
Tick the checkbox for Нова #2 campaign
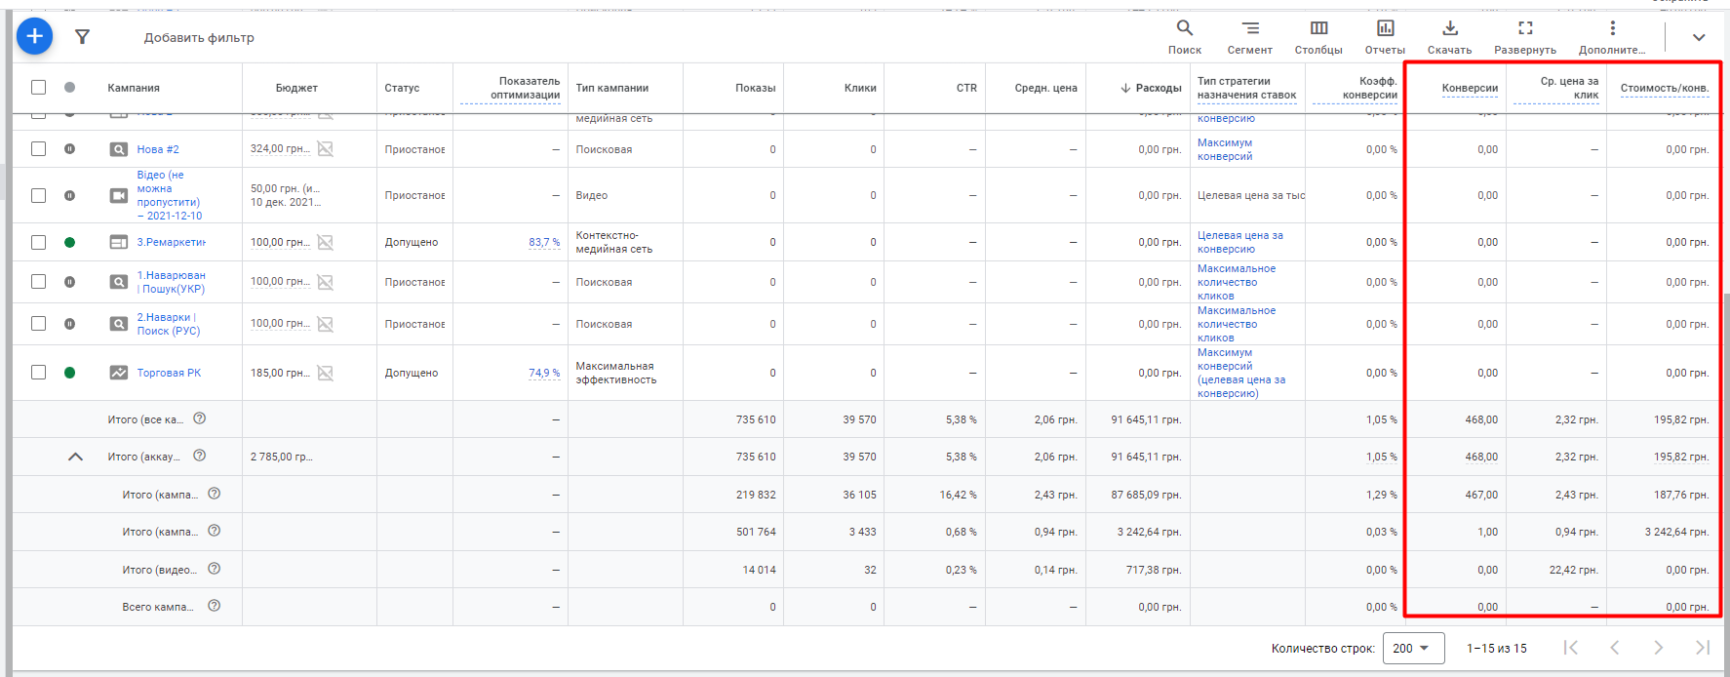point(38,149)
